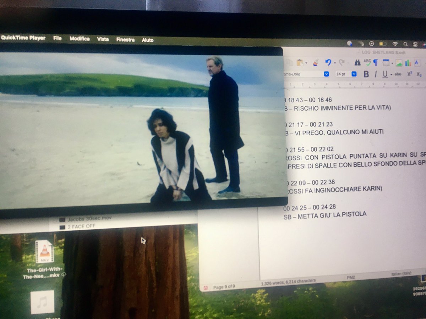Viewport: 426px width, 319px height.
Task: Toggle underline formatting
Action: pos(384,74)
